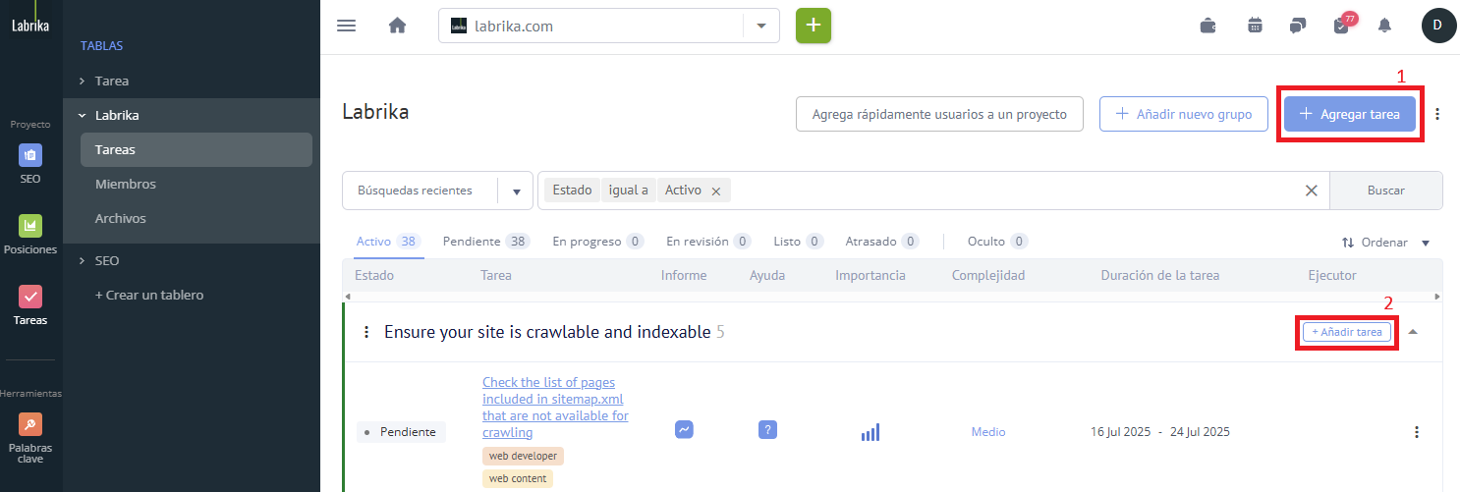1460x492 pixels.
Task: Open SEO section in left rail
Action: tap(30, 164)
